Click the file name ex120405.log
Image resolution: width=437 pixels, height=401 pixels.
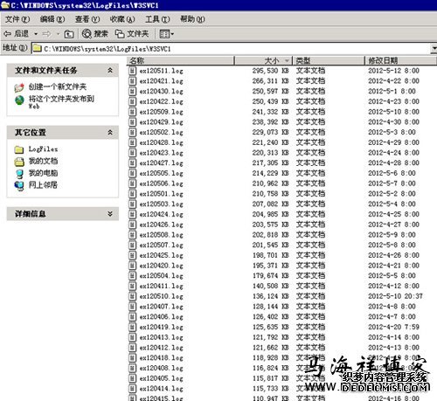click(x=162, y=378)
